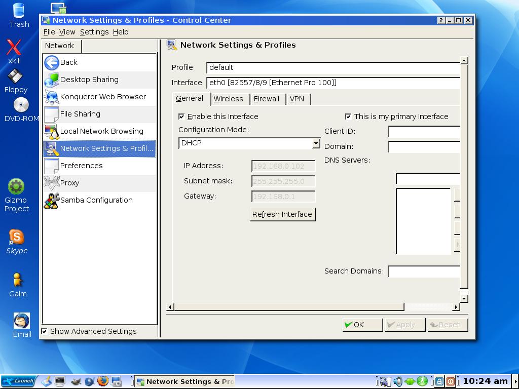Open Local Network Browsing settings
The height and width of the screenshot is (389, 519).
[101, 131]
